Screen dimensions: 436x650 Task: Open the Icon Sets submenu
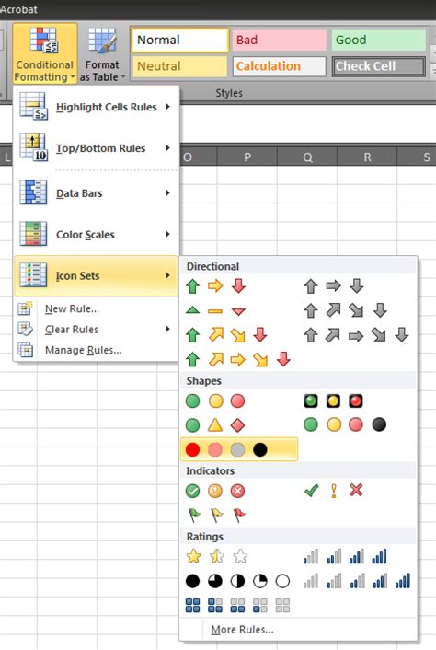(96, 275)
